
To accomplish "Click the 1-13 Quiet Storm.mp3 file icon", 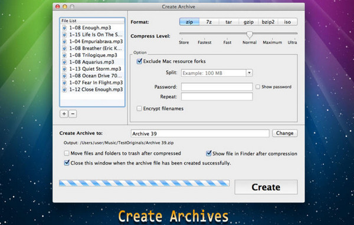I will [x=64, y=69].
